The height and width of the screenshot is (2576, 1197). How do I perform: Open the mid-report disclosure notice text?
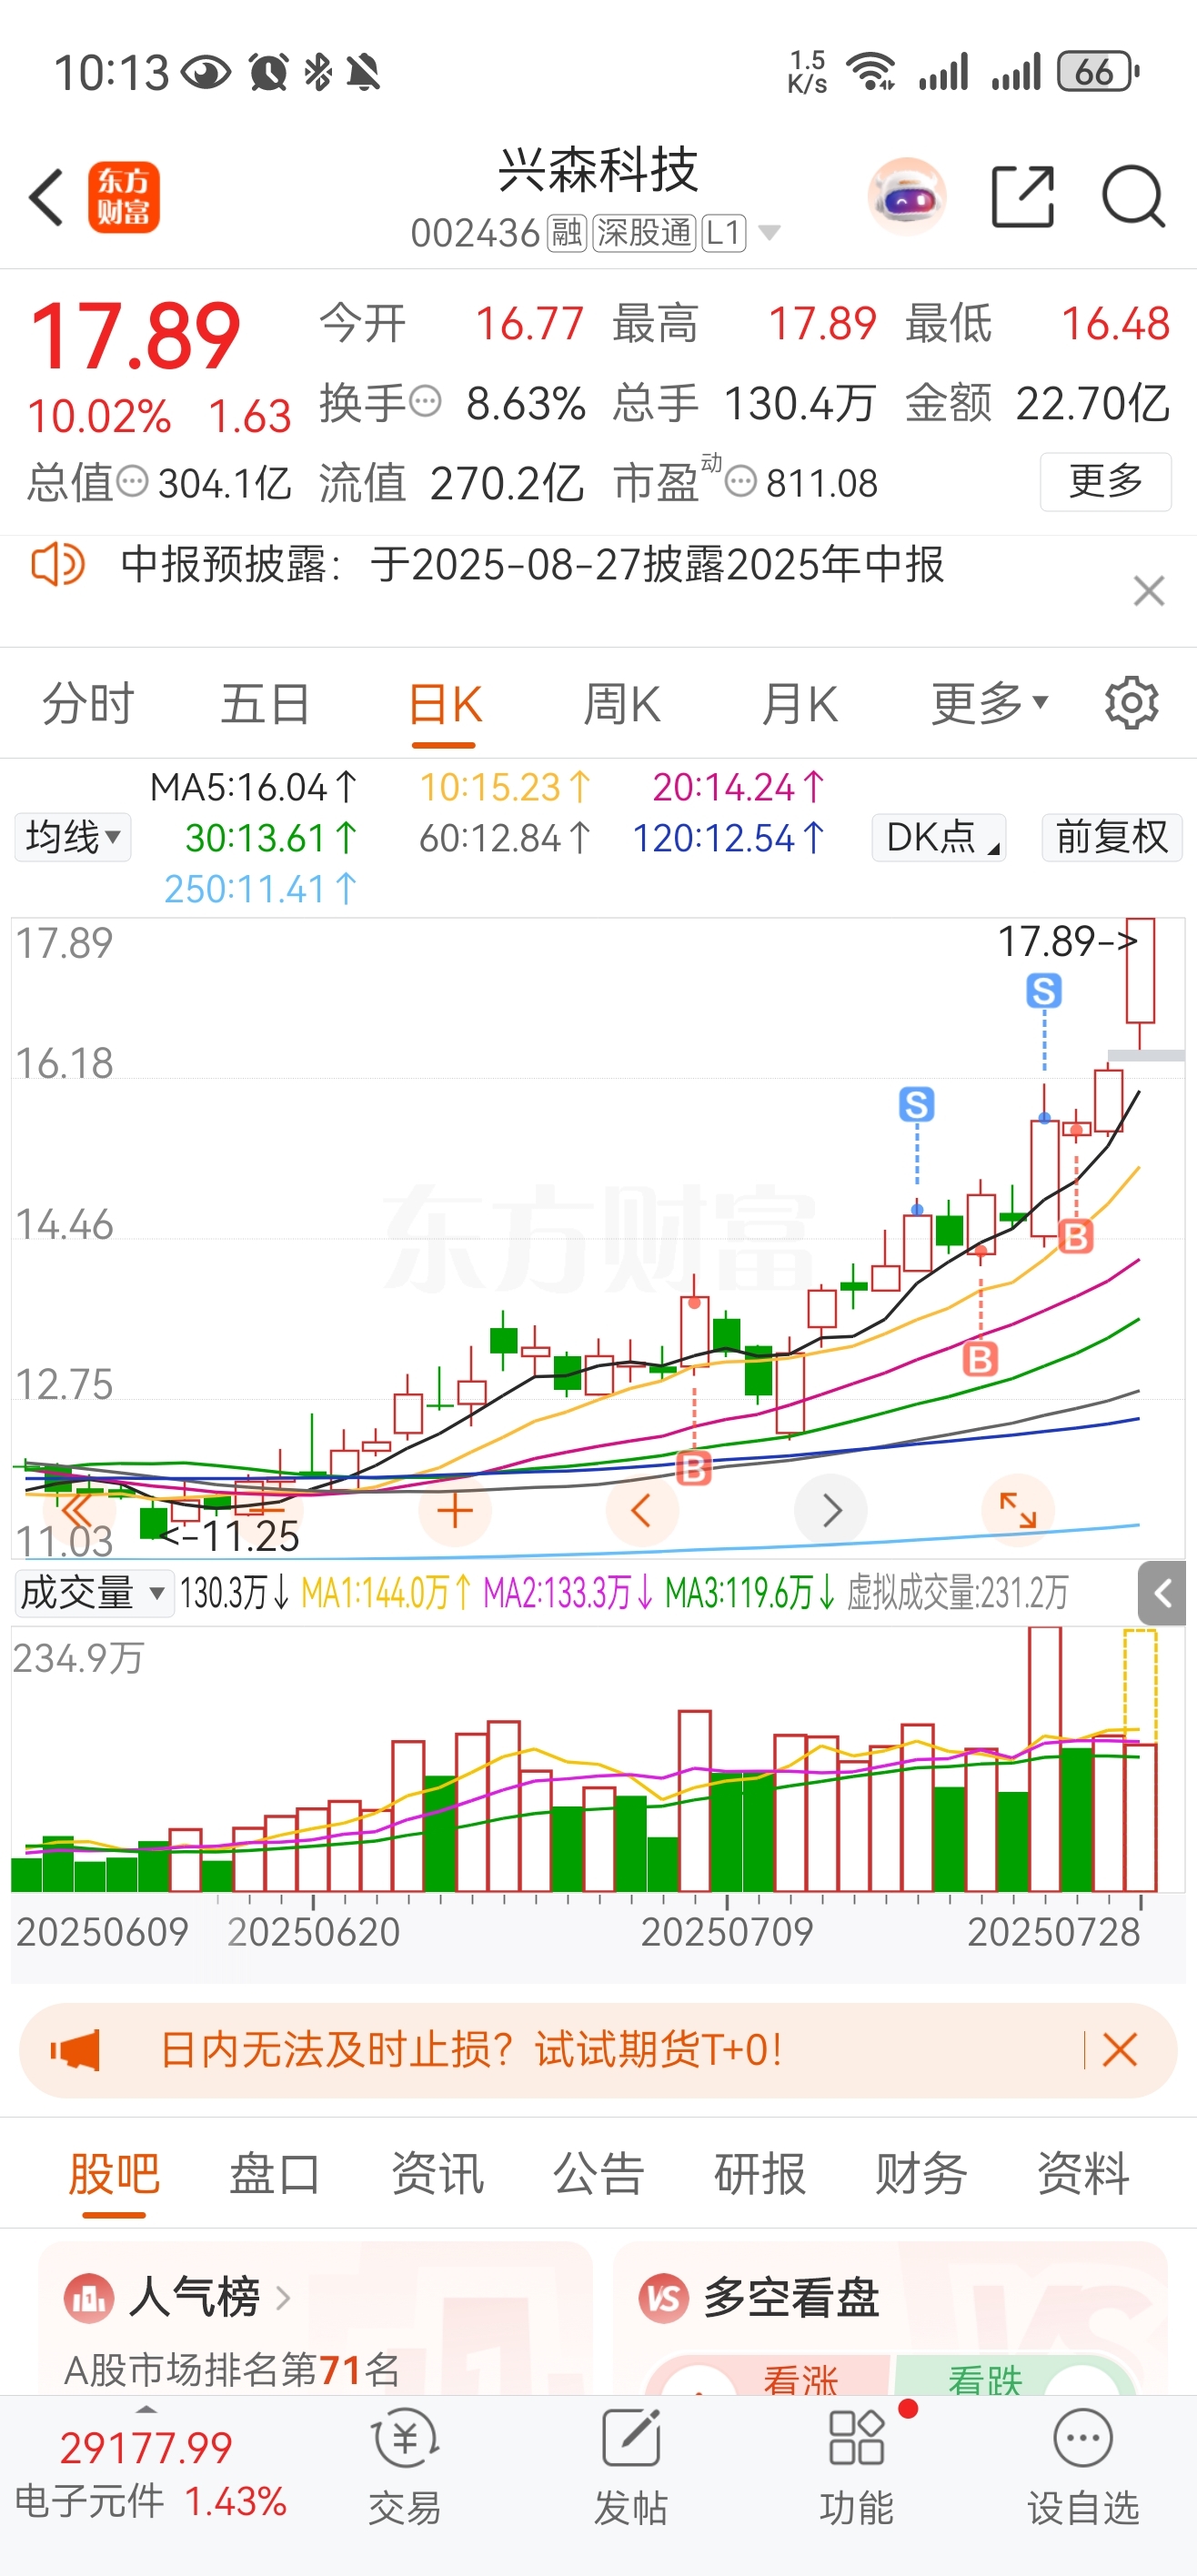pos(533,564)
